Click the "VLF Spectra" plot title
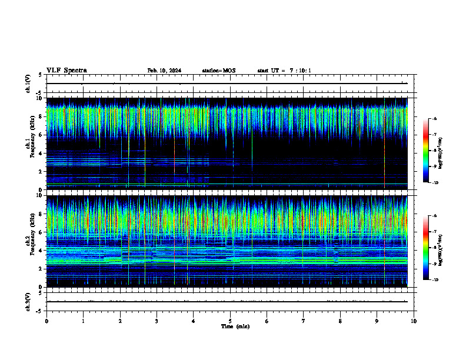 coord(66,71)
